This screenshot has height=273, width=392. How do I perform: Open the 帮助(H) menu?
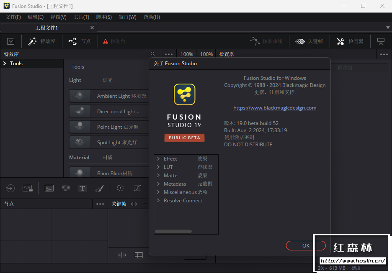152,17
